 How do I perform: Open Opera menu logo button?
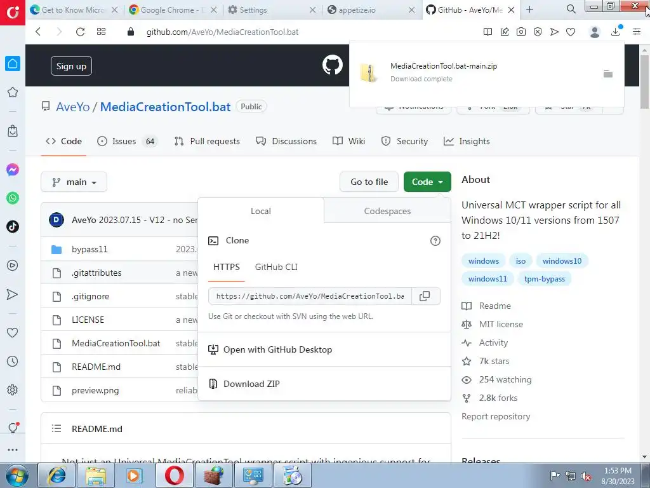pos(13,13)
